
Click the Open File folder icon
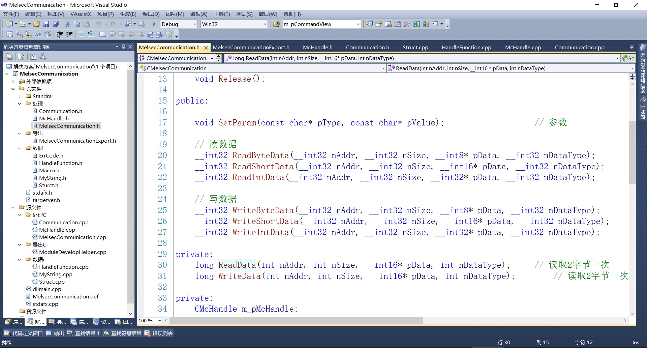tap(37, 24)
